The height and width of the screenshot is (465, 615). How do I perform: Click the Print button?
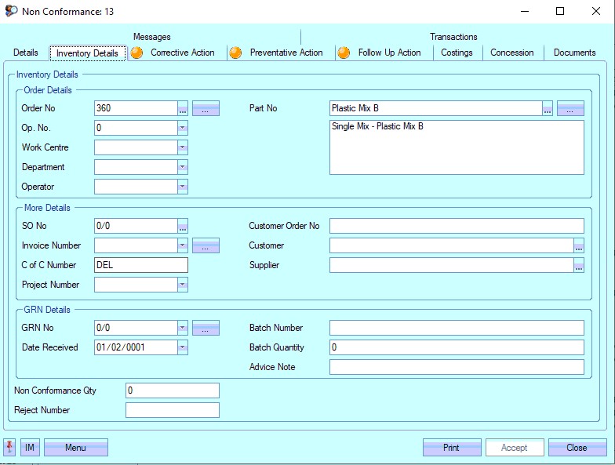click(451, 448)
